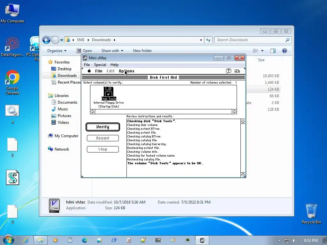Click the Size column header
Image resolution: width=327 pixels, height=245 pixels.
261,60
